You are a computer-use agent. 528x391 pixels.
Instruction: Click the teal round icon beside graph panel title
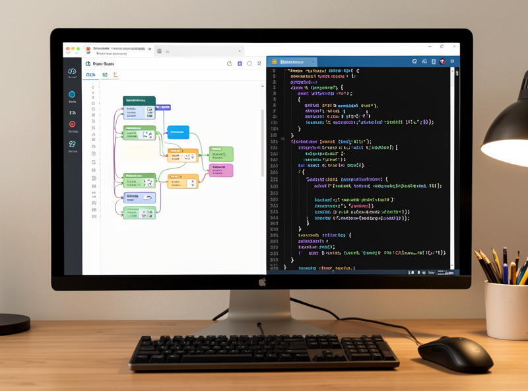[88, 63]
